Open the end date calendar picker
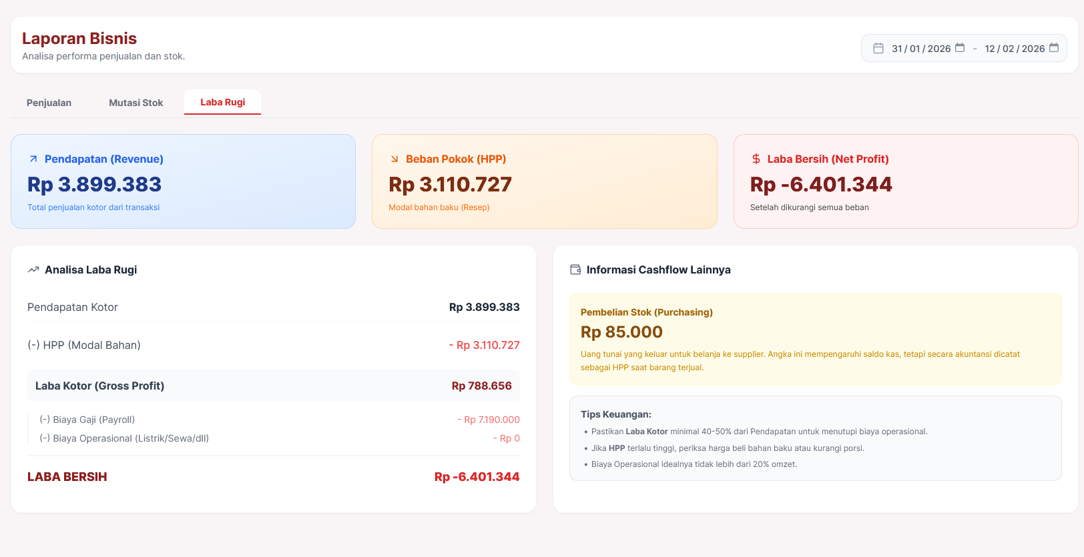The width and height of the screenshot is (1084, 557). click(x=1055, y=48)
